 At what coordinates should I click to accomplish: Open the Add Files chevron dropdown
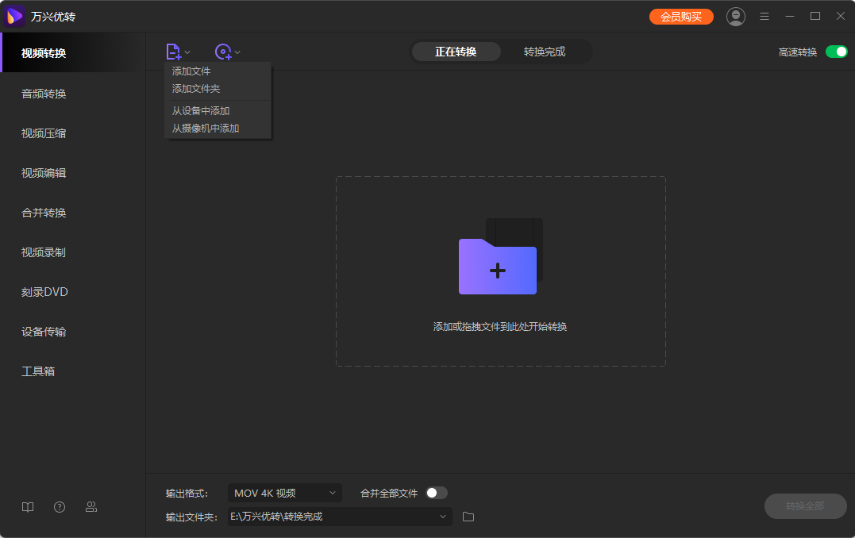click(187, 51)
